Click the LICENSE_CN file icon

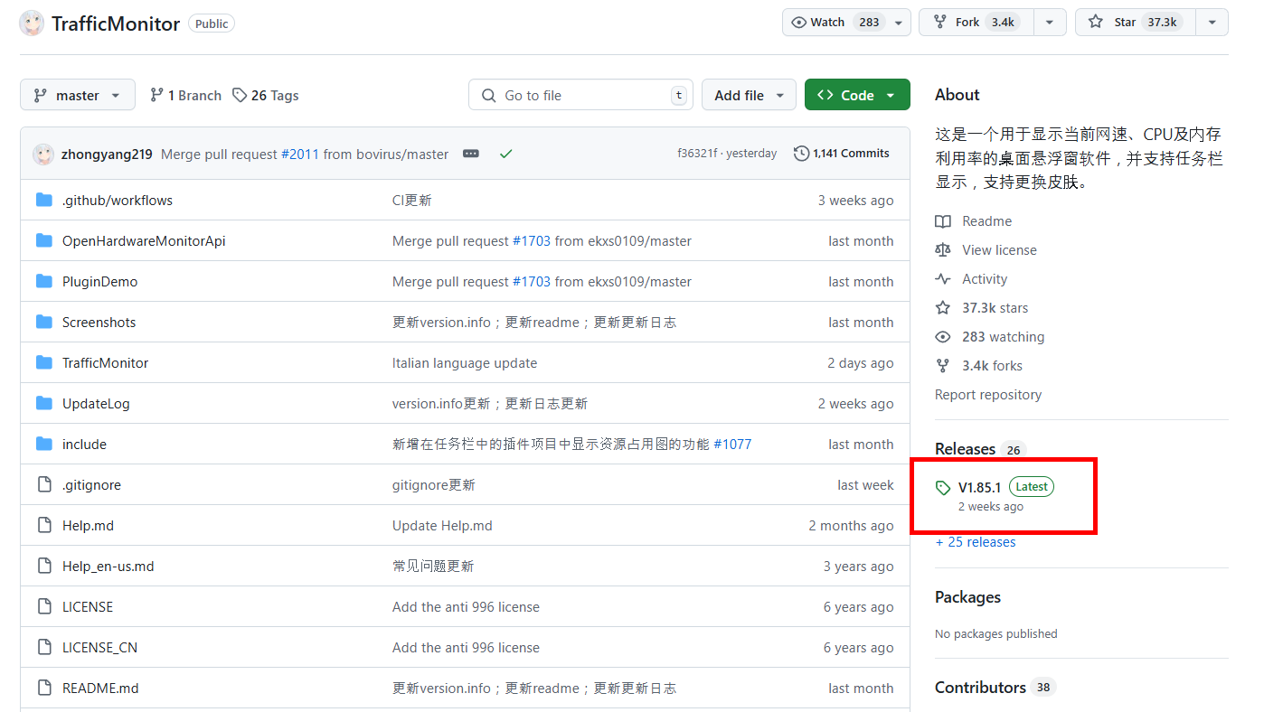pyautogui.click(x=44, y=647)
